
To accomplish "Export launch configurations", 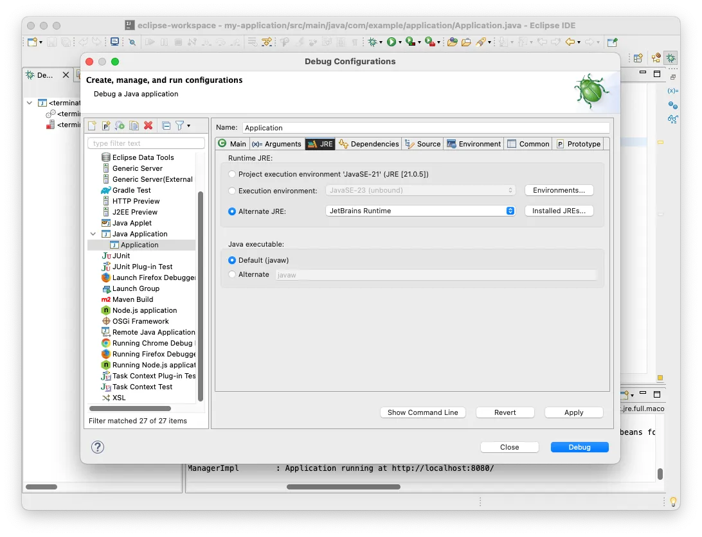I will (x=119, y=125).
